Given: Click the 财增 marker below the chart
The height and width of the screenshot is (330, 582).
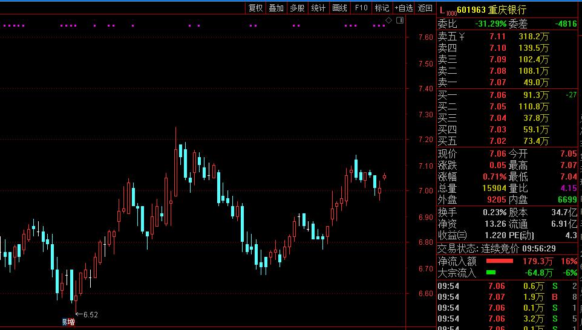Looking at the screenshot, I should [68, 322].
